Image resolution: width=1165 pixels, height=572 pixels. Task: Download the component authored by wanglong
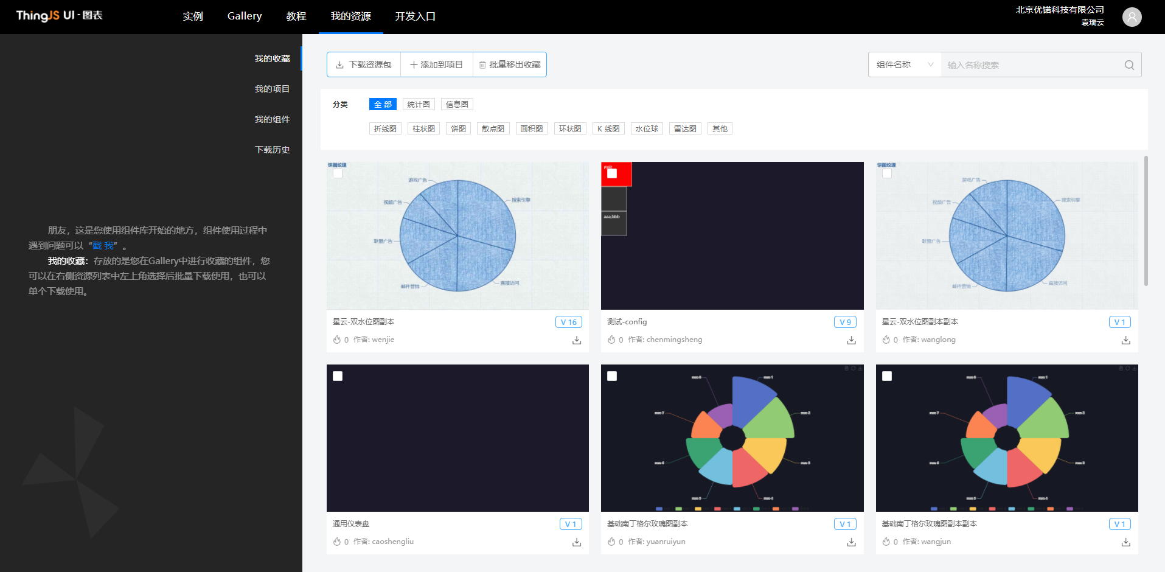click(1126, 340)
